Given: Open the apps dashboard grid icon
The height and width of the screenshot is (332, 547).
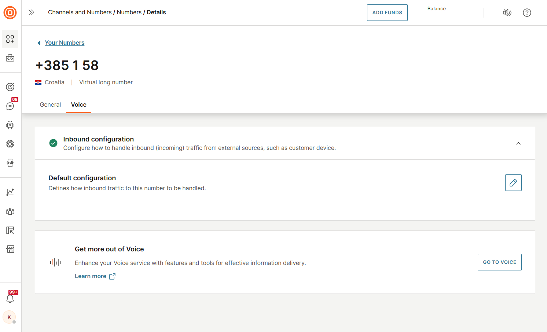Looking at the screenshot, I should (10, 39).
